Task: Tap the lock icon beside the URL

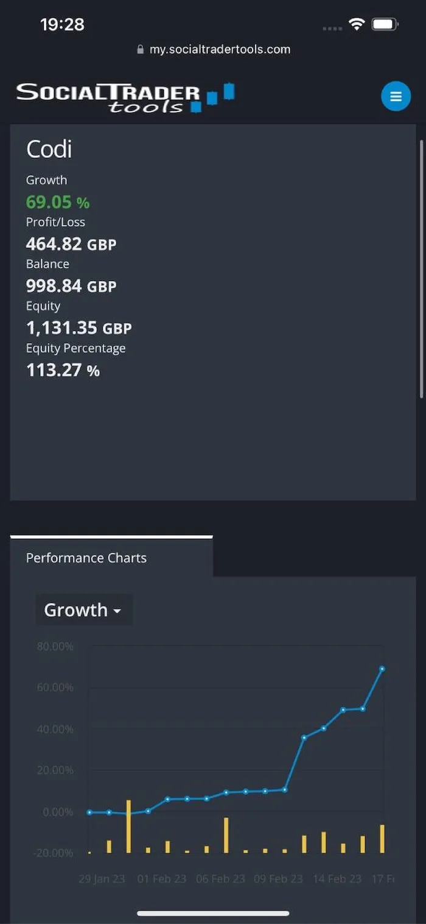Action: click(x=141, y=49)
